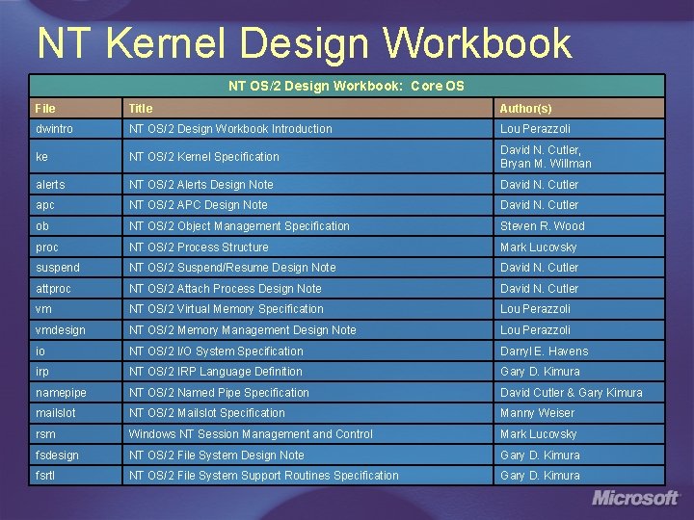694x520 pixels.
Task: Click 'NT OS/2 Memory Management Design Note' title
Action: tap(243, 330)
